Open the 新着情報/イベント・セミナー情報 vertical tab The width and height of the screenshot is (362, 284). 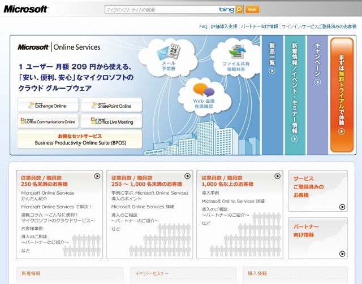[x=295, y=95]
